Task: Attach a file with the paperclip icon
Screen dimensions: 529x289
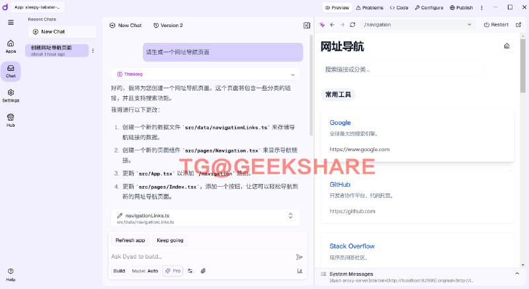Action: pyautogui.click(x=204, y=271)
